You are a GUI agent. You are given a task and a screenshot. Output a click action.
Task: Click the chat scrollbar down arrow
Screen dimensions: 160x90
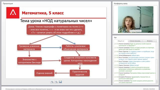156,83
